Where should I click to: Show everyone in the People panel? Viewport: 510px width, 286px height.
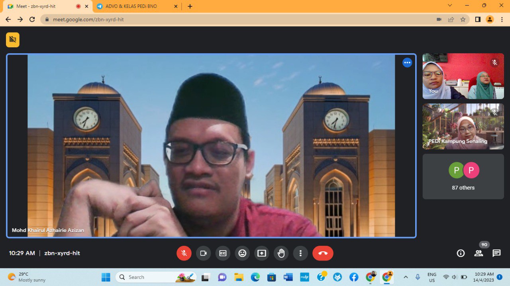click(479, 253)
